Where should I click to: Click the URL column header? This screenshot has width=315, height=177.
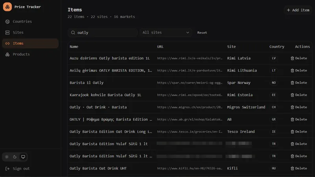coord(160,46)
